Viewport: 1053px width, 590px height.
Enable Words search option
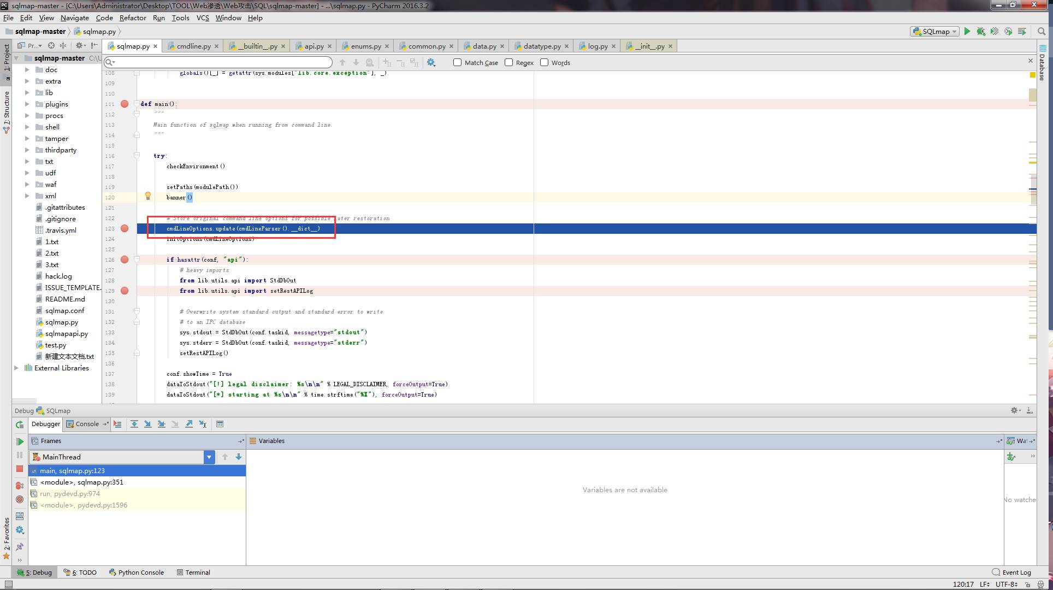[x=544, y=63]
